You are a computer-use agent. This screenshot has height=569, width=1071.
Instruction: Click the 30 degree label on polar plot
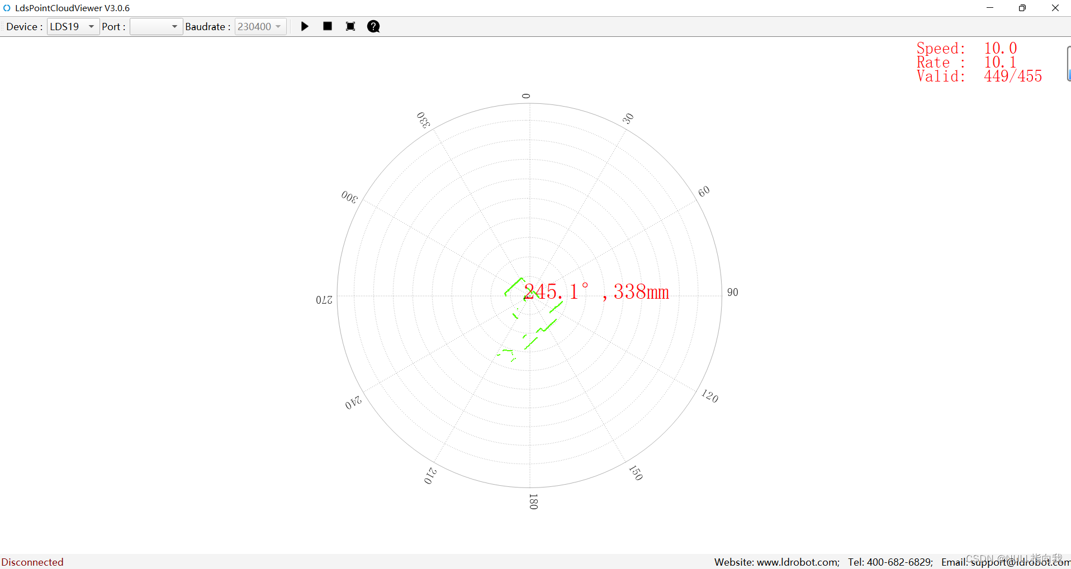pyautogui.click(x=628, y=118)
